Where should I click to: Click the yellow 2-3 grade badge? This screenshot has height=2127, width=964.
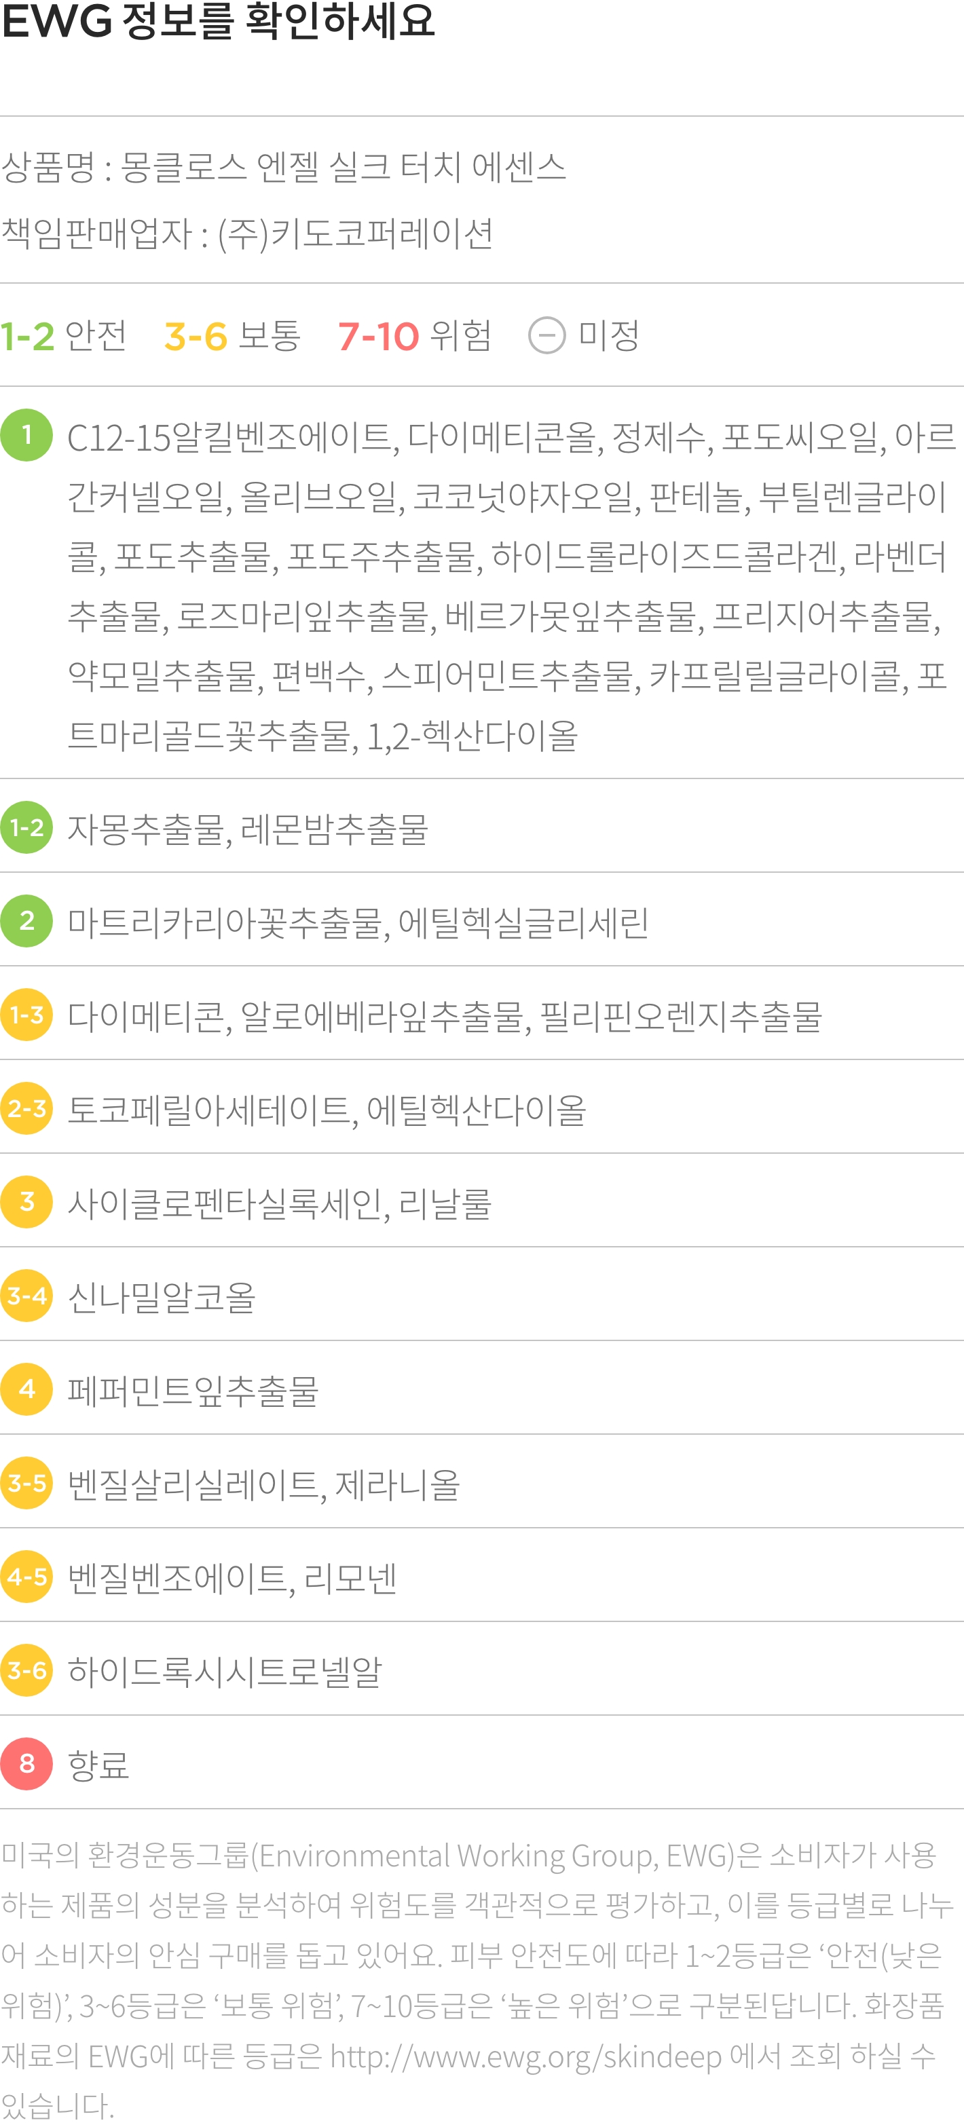(26, 1107)
